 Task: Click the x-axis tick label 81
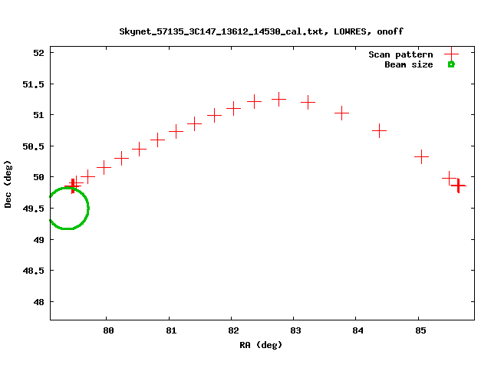[x=171, y=330]
